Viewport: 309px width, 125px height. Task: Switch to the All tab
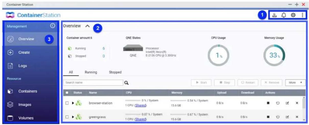click(71, 72)
